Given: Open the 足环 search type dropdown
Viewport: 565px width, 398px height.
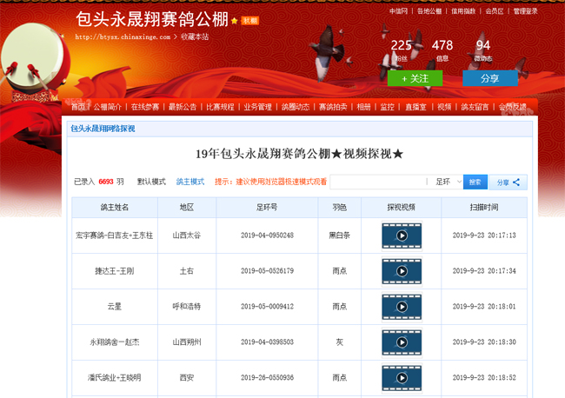Looking at the screenshot, I should tap(449, 182).
